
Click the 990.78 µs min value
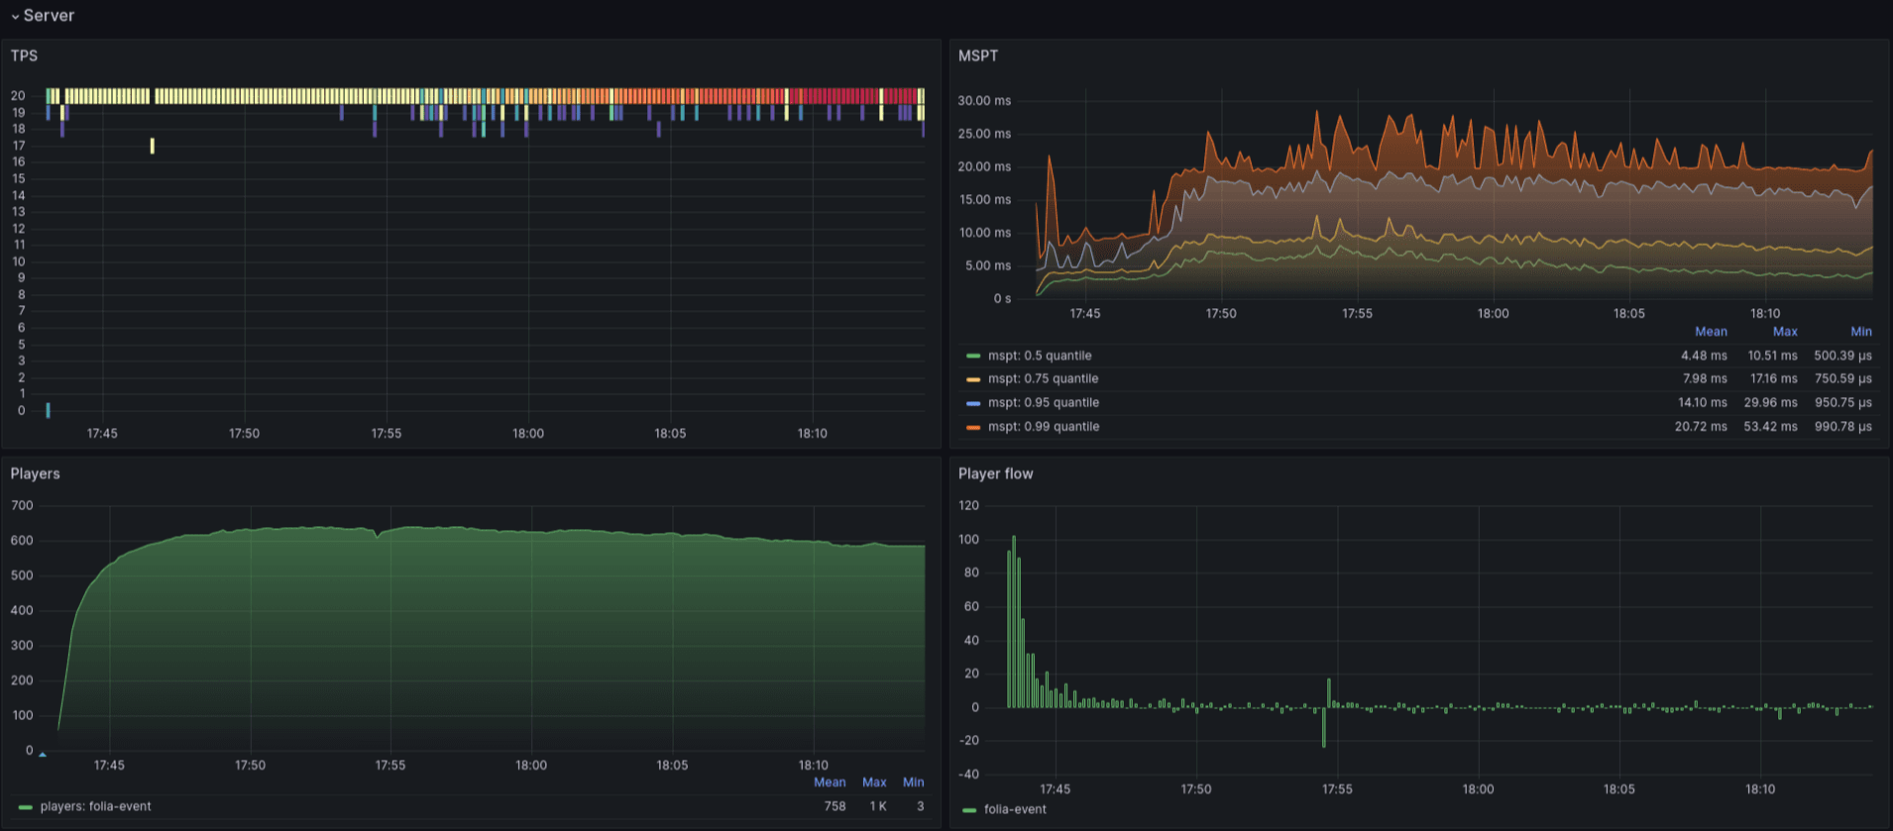1842,426
